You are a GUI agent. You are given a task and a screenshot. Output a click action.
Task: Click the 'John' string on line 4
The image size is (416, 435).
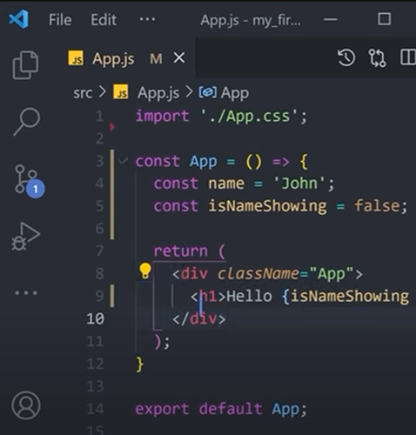click(299, 184)
